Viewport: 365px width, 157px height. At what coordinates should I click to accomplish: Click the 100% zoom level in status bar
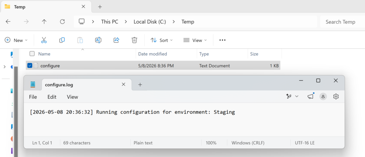coord(211,143)
